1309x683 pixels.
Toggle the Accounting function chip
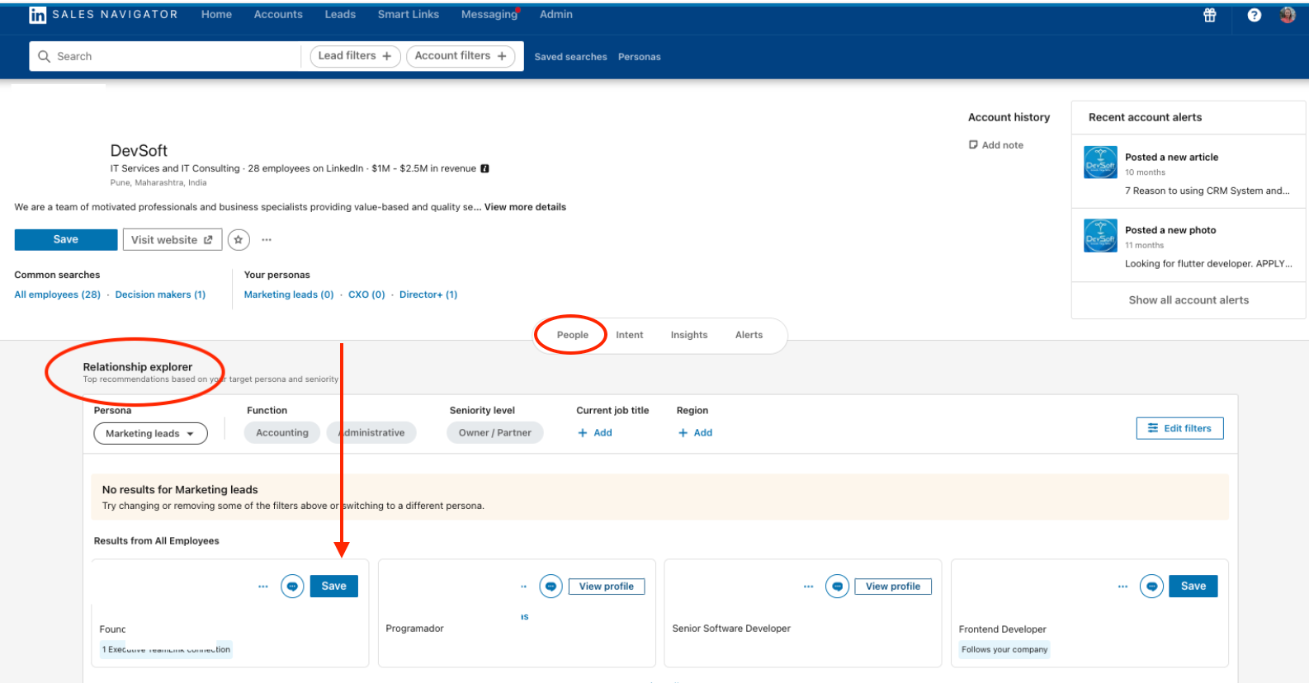(282, 433)
